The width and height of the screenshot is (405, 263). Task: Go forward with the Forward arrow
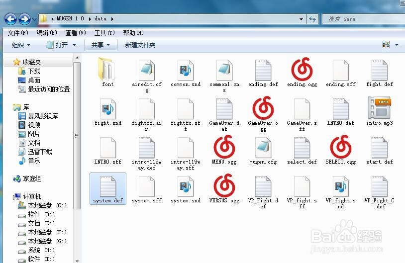(25, 19)
